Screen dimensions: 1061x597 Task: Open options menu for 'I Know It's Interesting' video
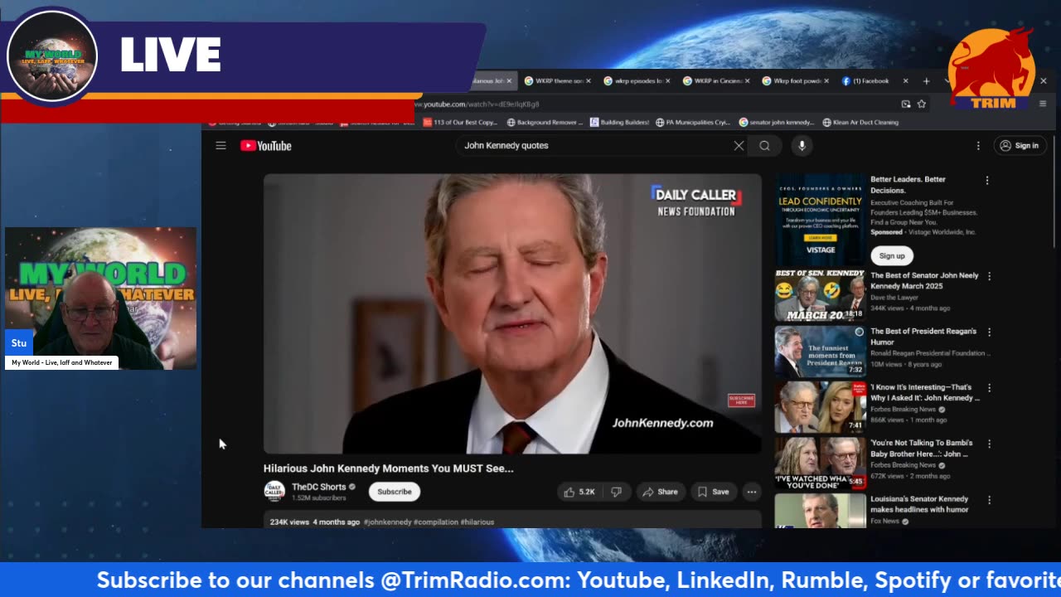point(989,388)
